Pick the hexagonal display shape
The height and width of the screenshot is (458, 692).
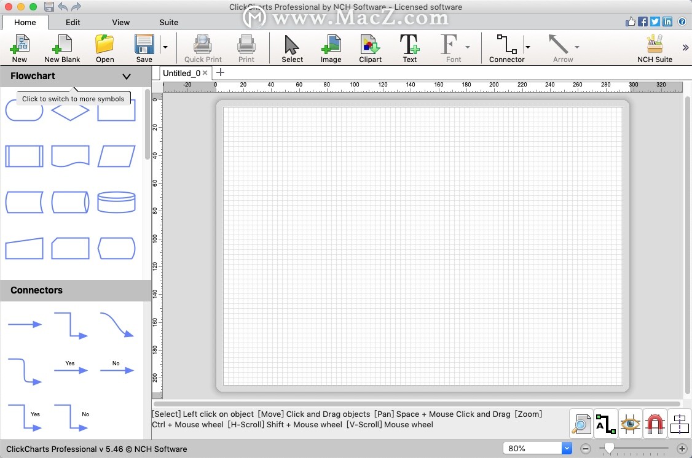click(116, 248)
